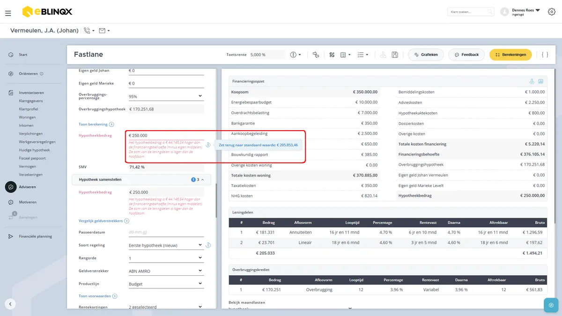
Task: Open the chart icon in Financieringsopzet header
Action: (x=540, y=81)
